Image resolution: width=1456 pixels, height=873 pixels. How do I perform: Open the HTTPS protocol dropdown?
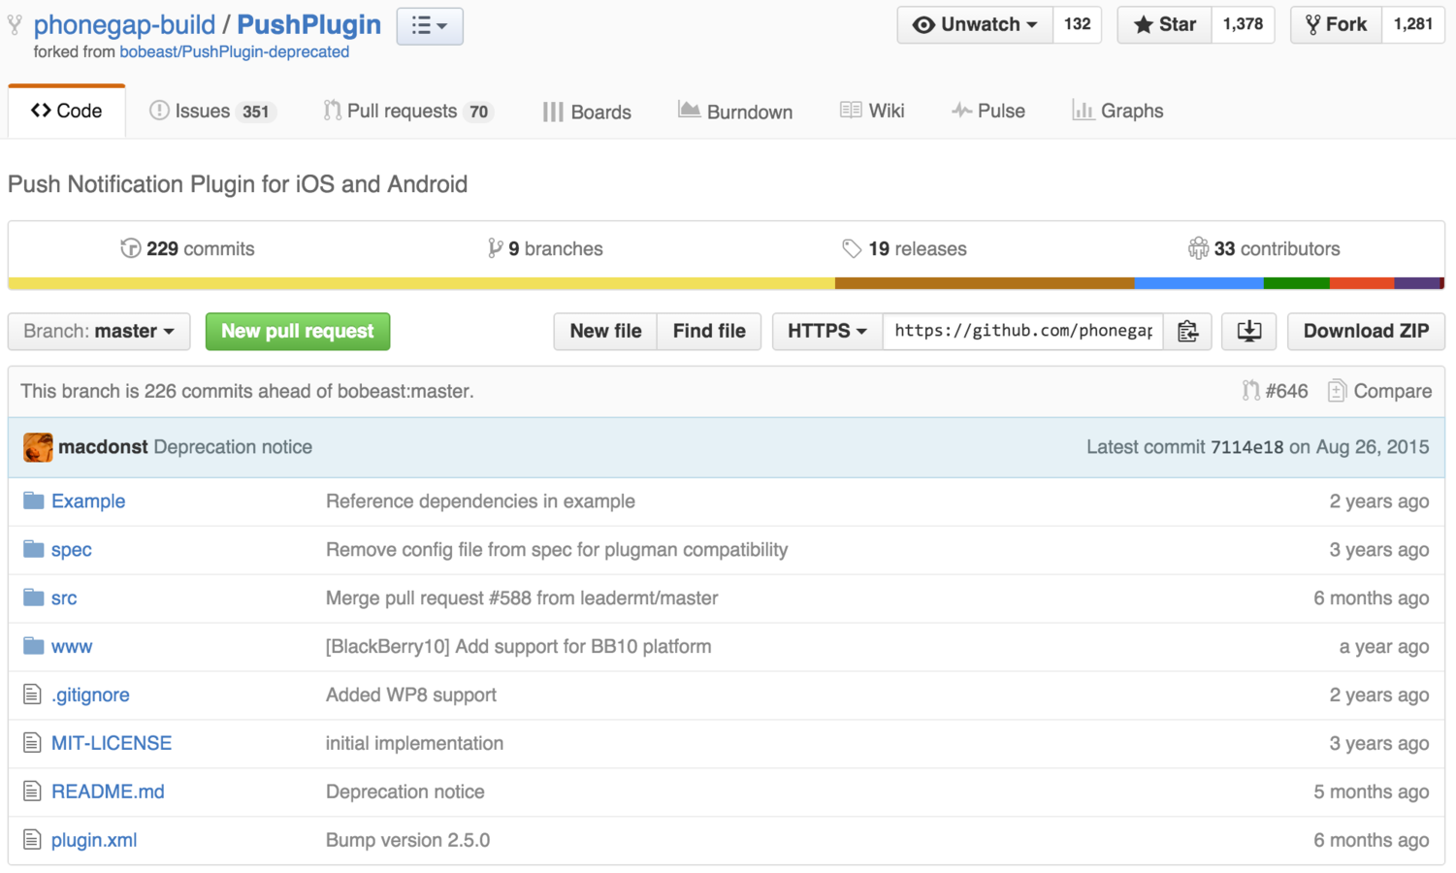click(x=827, y=331)
